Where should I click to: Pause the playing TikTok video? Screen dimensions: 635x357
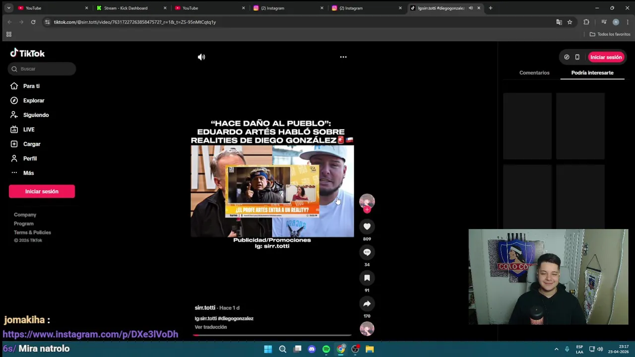(x=272, y=191)
